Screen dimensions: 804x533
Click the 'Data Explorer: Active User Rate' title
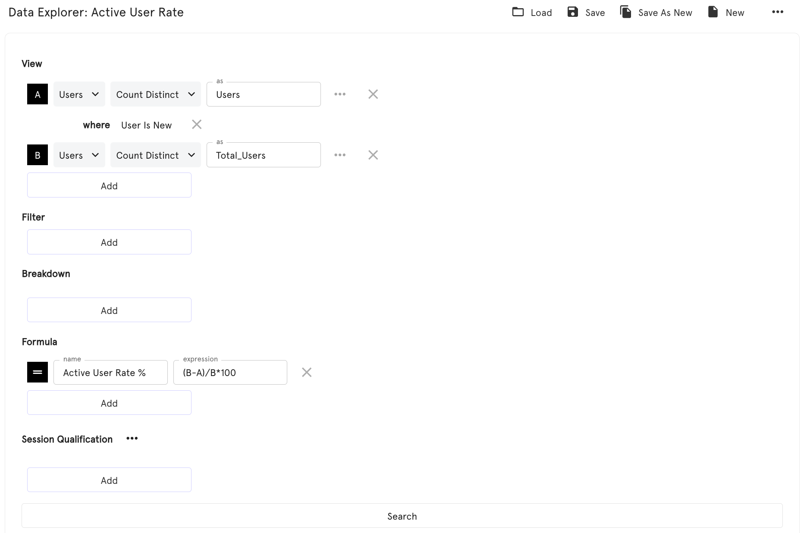coord(96,12)
